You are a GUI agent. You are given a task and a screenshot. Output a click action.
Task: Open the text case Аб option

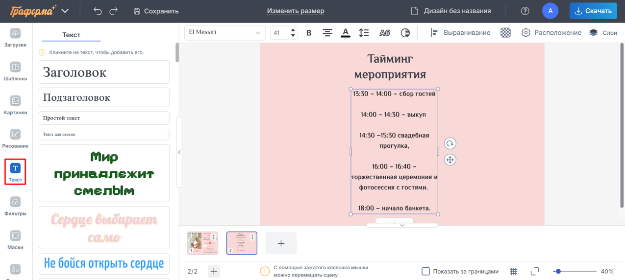385,33
